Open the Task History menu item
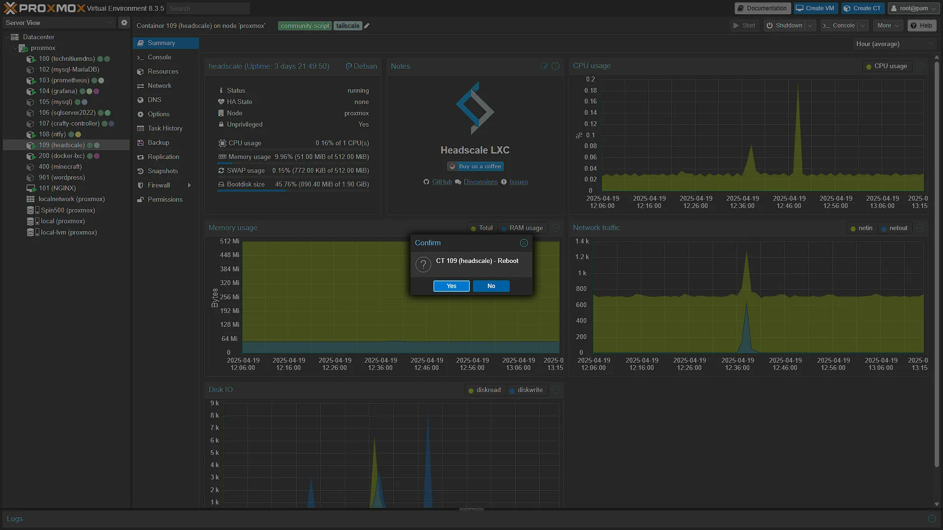Screen dimensions: 943x530 coord(166,129)
